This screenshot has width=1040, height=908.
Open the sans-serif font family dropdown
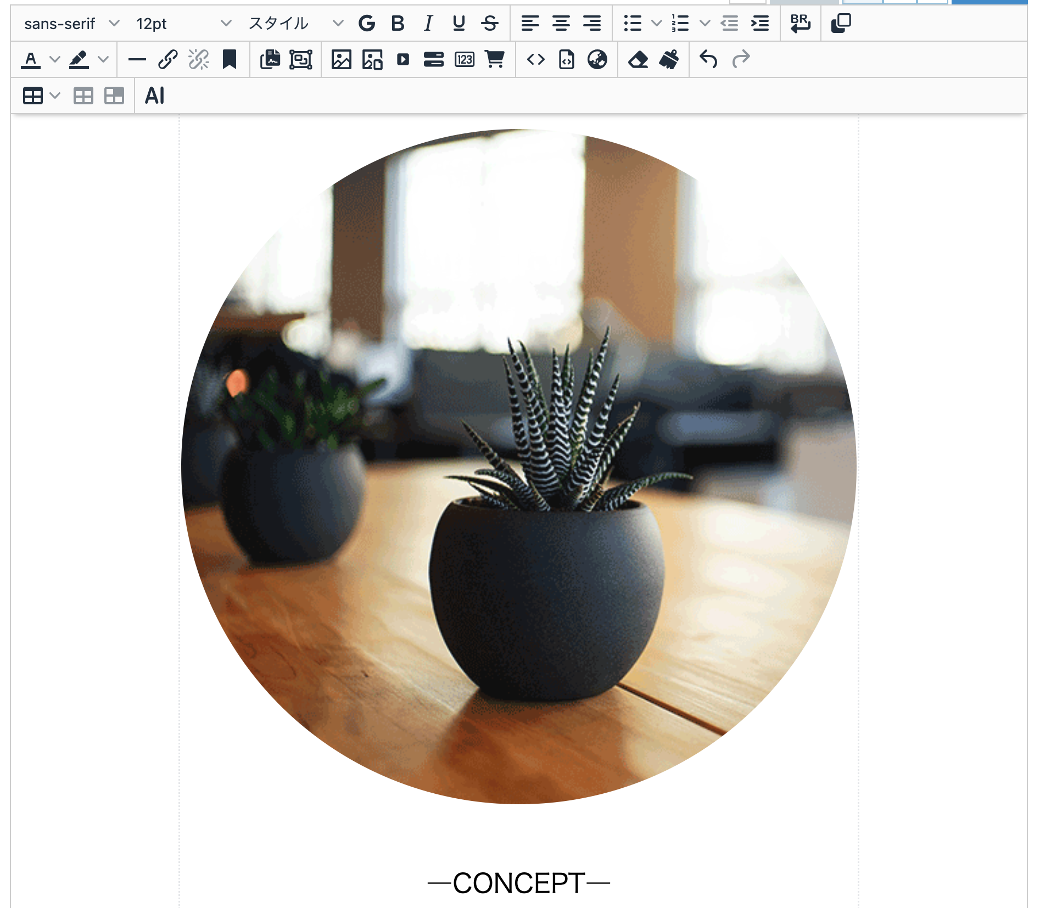71,24
